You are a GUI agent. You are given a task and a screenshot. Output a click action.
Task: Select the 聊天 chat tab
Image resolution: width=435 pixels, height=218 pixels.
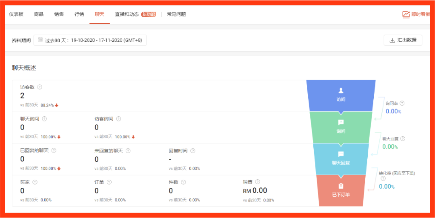point(99,14)
